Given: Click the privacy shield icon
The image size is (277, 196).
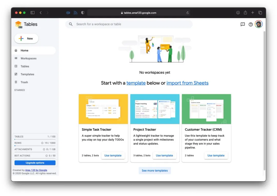Looking at the screenshot, I should [x=83, y=13].
